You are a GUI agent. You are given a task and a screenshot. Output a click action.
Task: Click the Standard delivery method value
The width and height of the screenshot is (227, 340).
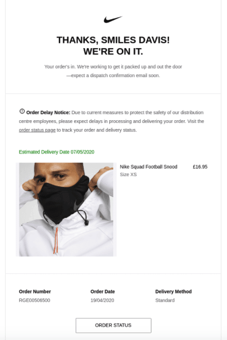tap(165, 300)
